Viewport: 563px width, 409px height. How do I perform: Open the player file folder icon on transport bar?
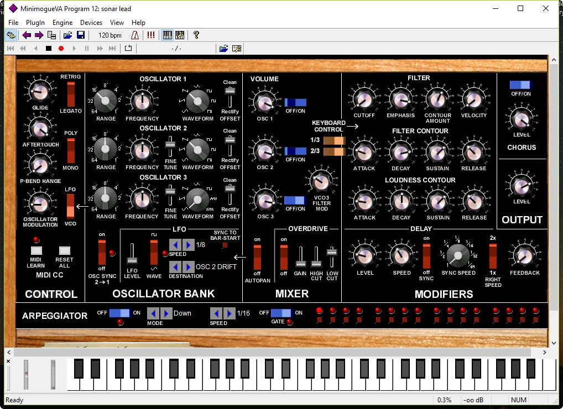tap(223, 49)
